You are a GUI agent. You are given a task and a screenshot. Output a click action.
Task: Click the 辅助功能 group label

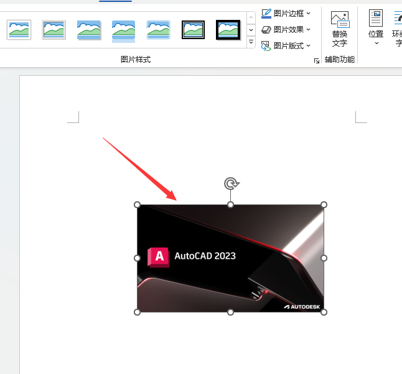340,60
